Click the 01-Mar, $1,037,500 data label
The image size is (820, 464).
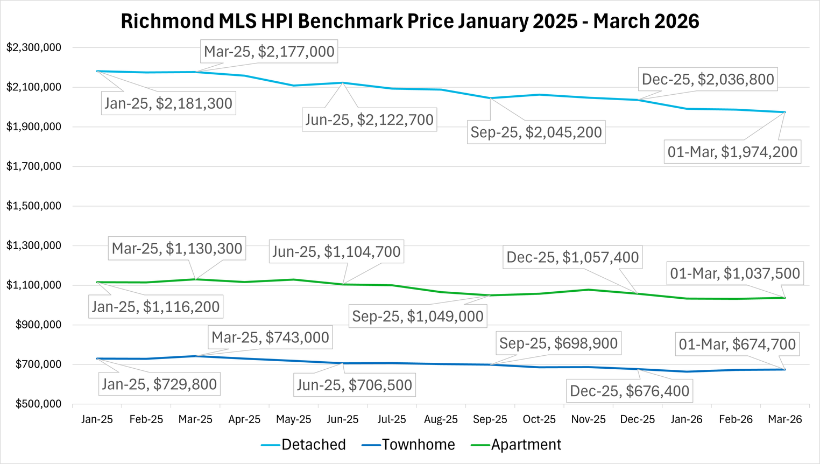click(x=734, y=273)
